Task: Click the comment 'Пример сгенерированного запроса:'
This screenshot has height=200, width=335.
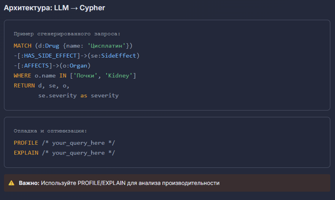Action: click(x=67, y=34)
